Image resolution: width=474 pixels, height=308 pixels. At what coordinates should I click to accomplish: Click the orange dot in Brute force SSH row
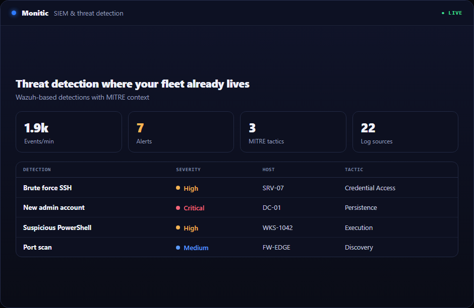coord(178,188)
